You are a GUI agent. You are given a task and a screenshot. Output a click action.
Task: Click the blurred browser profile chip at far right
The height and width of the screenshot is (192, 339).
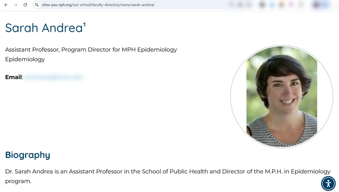[321, 5]
